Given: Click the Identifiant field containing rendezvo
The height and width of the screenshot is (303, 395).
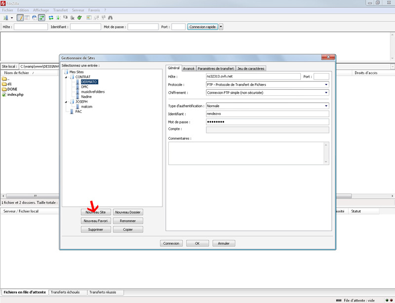Looking at the screenshot, I should tap(268, 114).
